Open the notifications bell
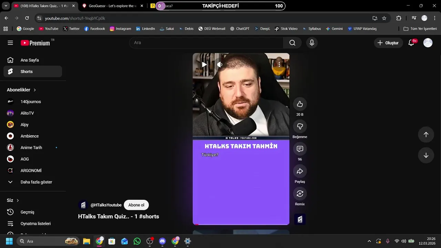Screen dimensions: 441x248 pyautogui.click(x=411, y=43)
